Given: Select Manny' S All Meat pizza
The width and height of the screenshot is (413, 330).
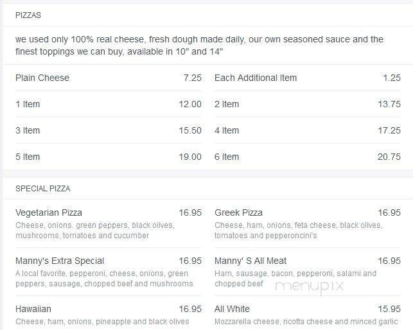Looking at the screenshot, I should (308, 272).
